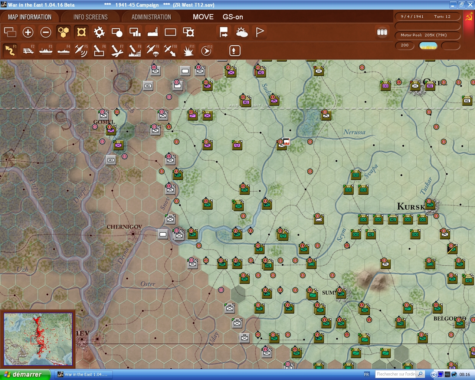This screenshot has height=380, width=475.
Task: Click the gear-shaped toolbar icon
Action: tap(99, 32)
